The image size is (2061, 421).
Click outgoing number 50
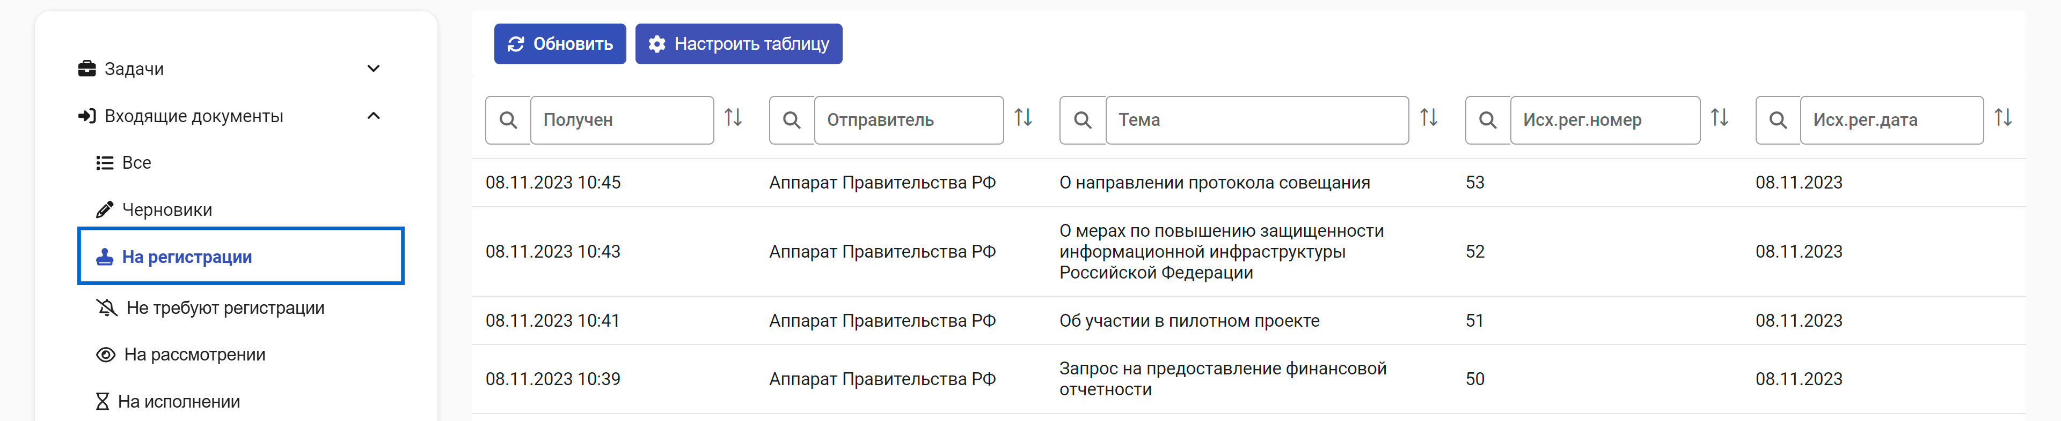pos(1474,379)
